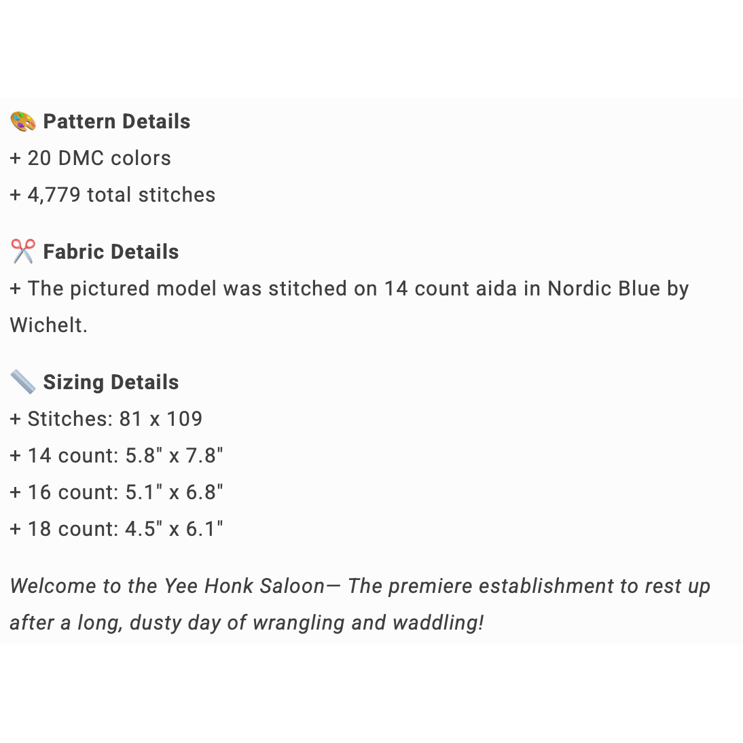The height and width of the screenshot is (743, 743).
Task: Click the 'Yee Honk Saloon' name
Action: tap(244, 586)
